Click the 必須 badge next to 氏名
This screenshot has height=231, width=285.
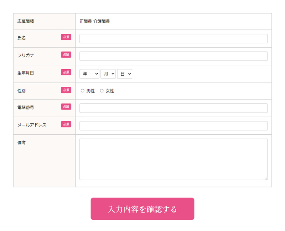[66, 37]
